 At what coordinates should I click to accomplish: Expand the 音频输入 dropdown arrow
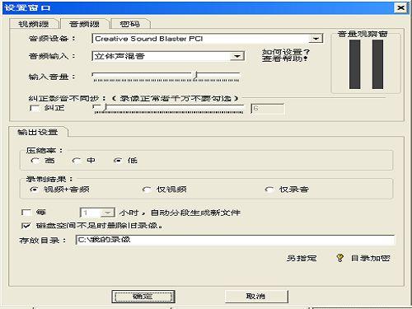pyautogui.click(x=237, y=56)
